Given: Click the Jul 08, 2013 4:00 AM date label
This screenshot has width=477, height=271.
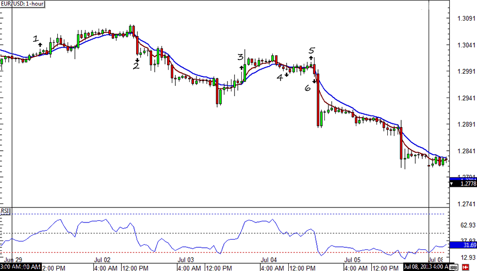Looking at the screenshot, I should click(x=426, y=267).
